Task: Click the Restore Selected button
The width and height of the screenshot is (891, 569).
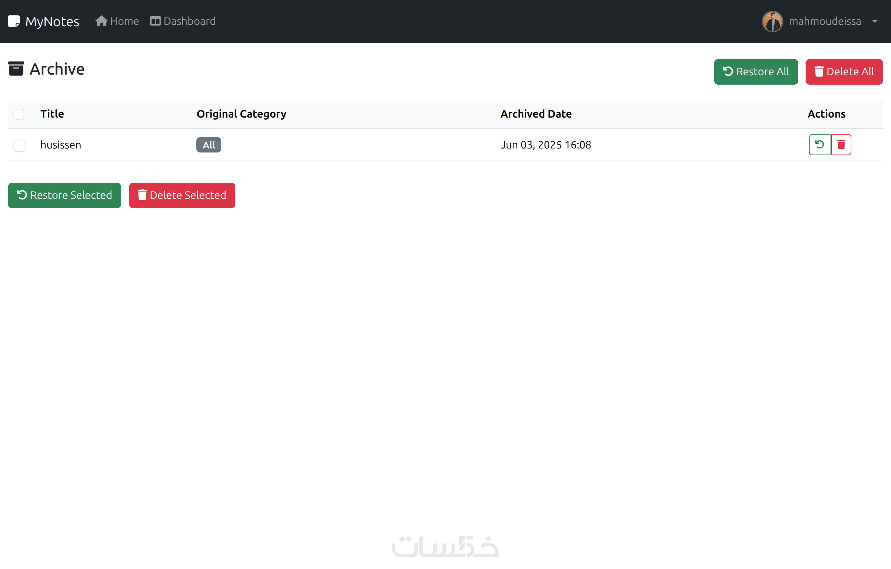Action: [64, 195]
